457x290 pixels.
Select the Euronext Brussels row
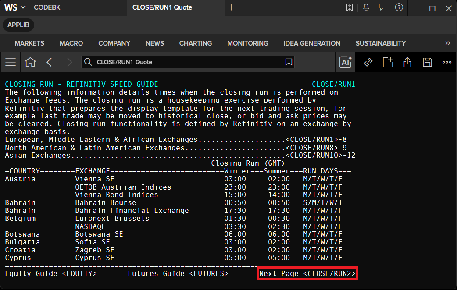point(174,218)
